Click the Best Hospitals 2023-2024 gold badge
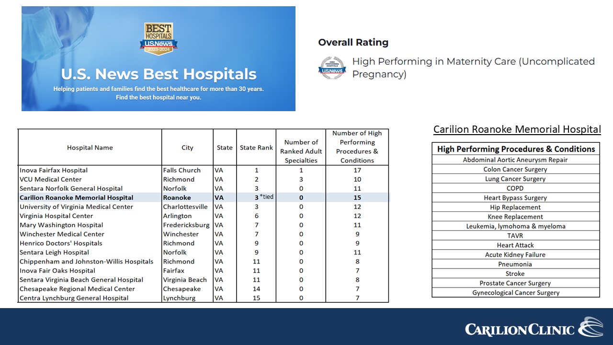The image size is (613, 345). point(159,39)
